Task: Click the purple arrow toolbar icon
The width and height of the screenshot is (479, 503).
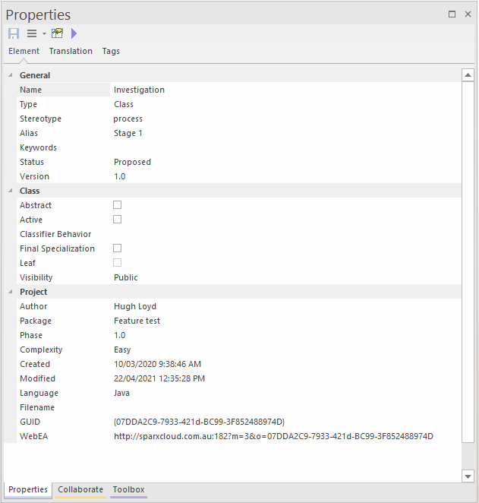Action: point(74,33)
